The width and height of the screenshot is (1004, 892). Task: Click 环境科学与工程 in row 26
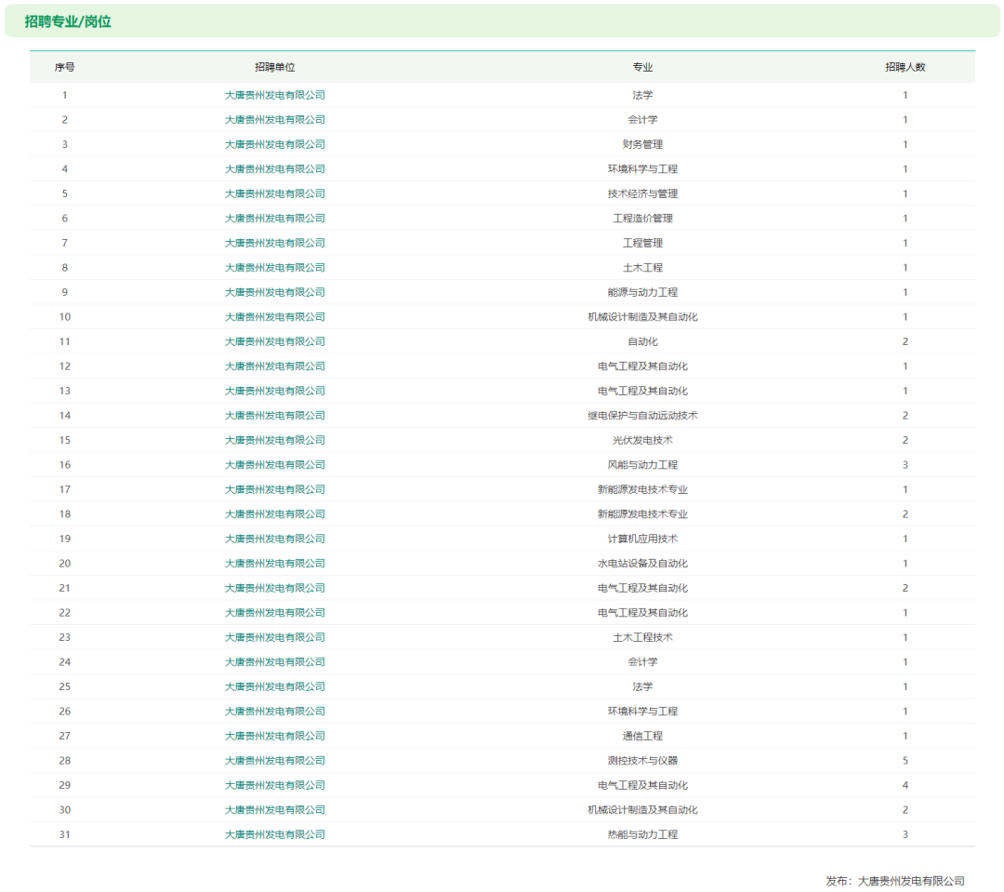[x=643, y=712]
